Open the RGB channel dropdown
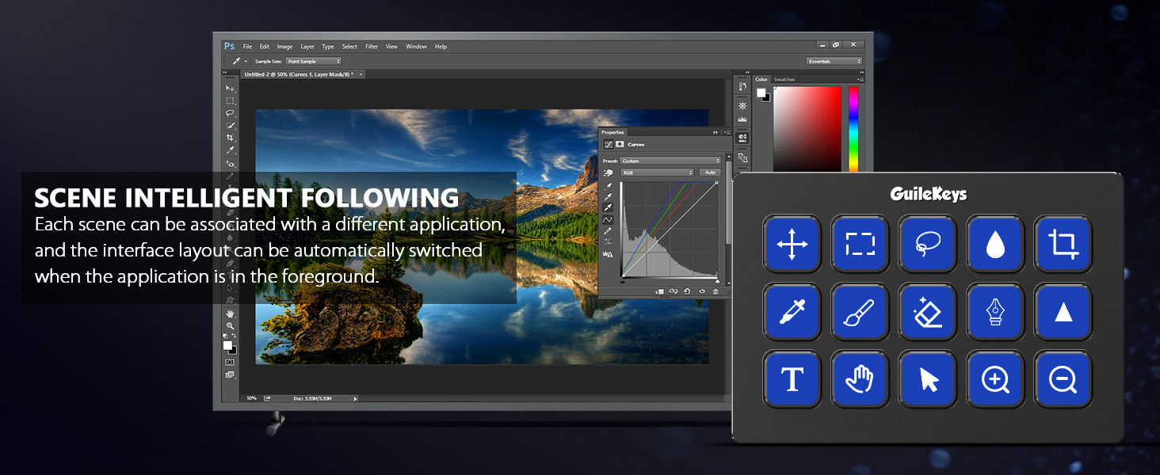This screenshot has height=475, width=1160. pos(657,173)
